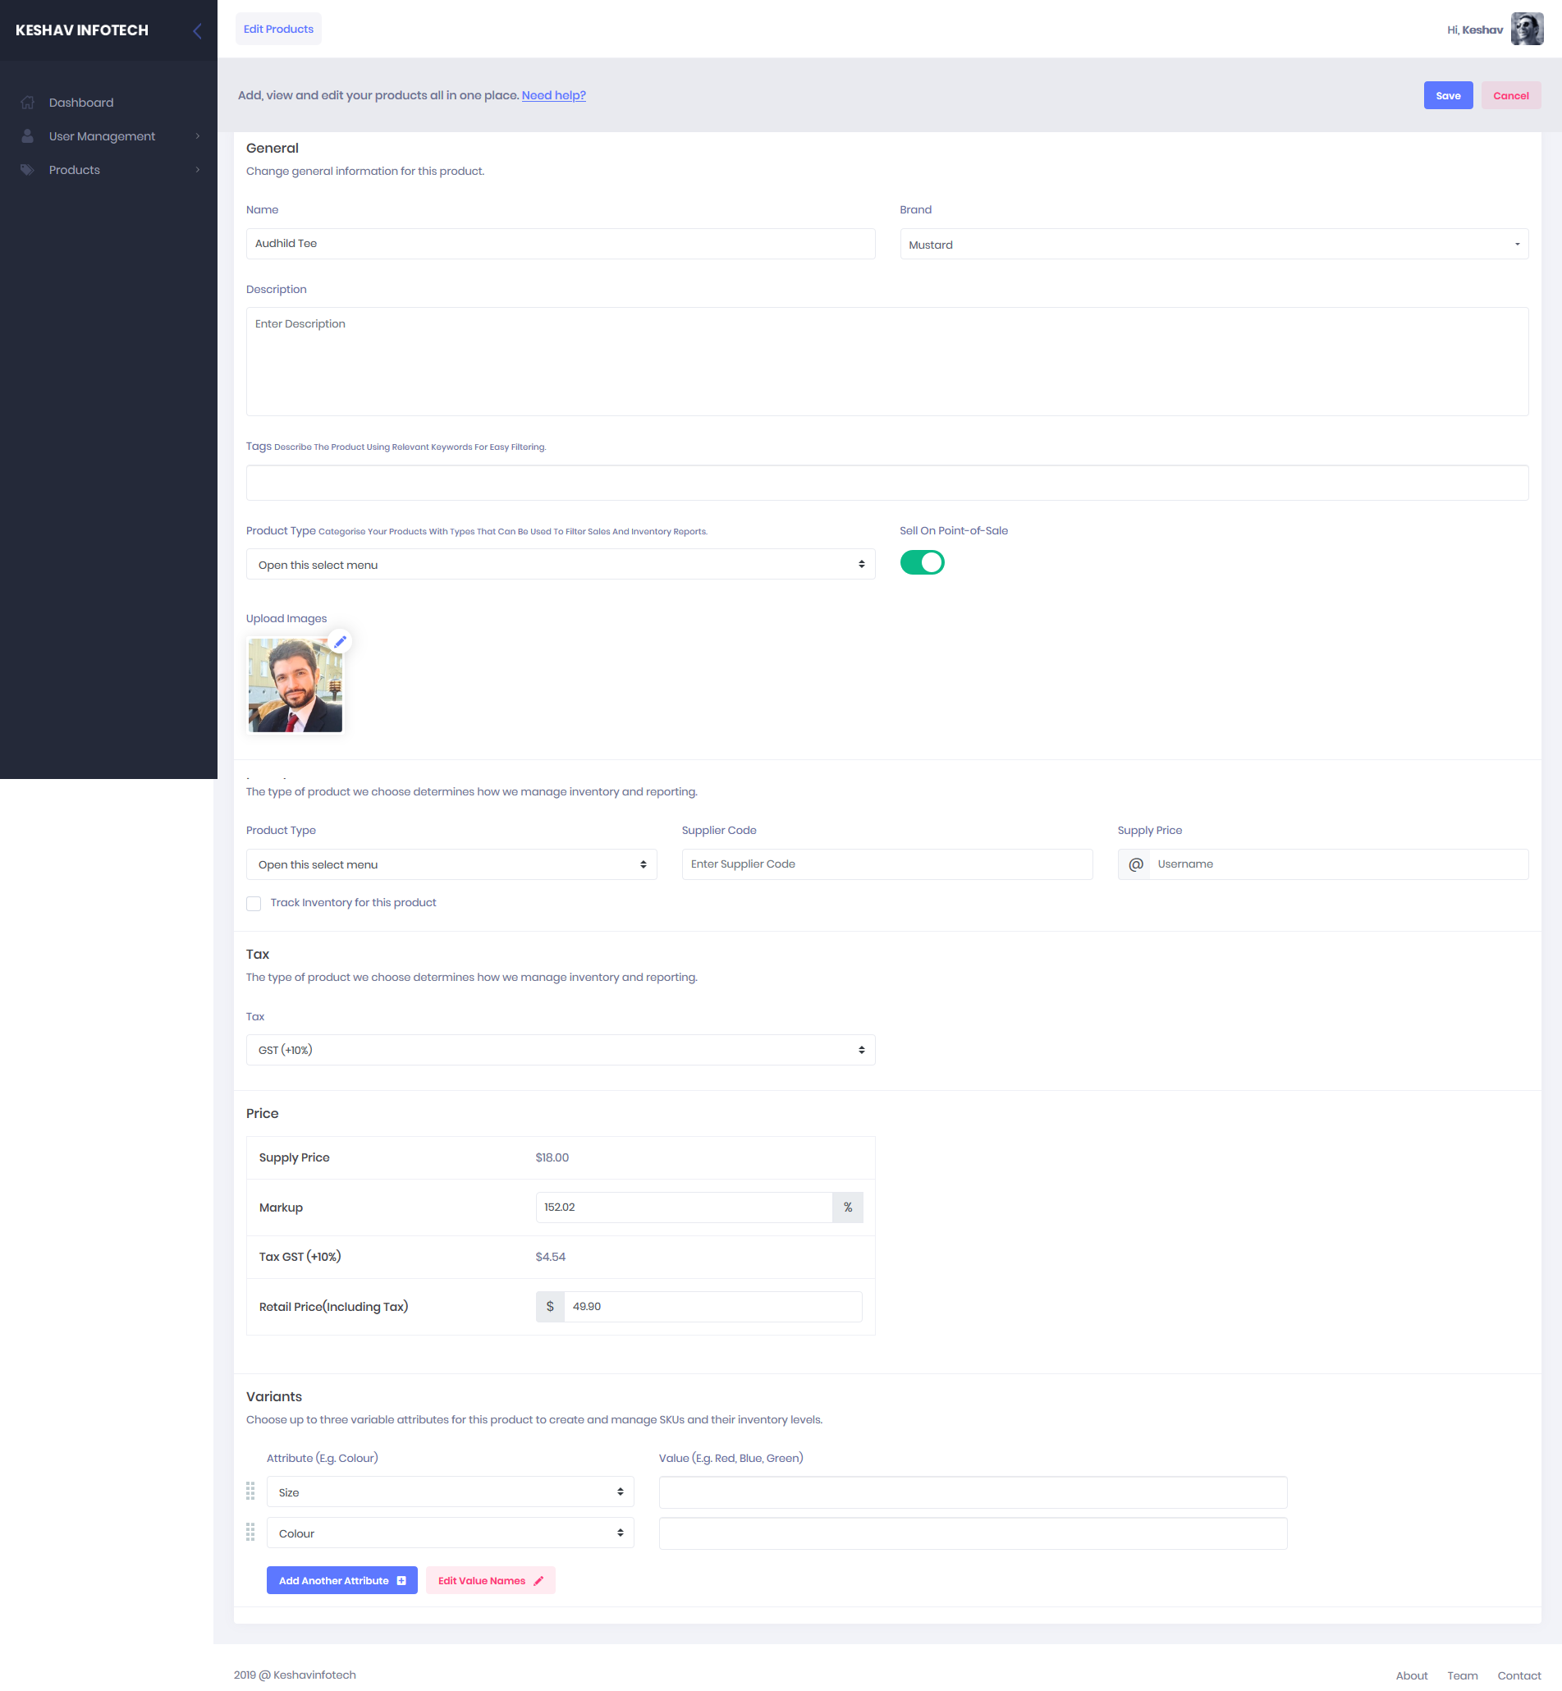
Task: Open the About footer link
Action: (x=1411, y=1675)
